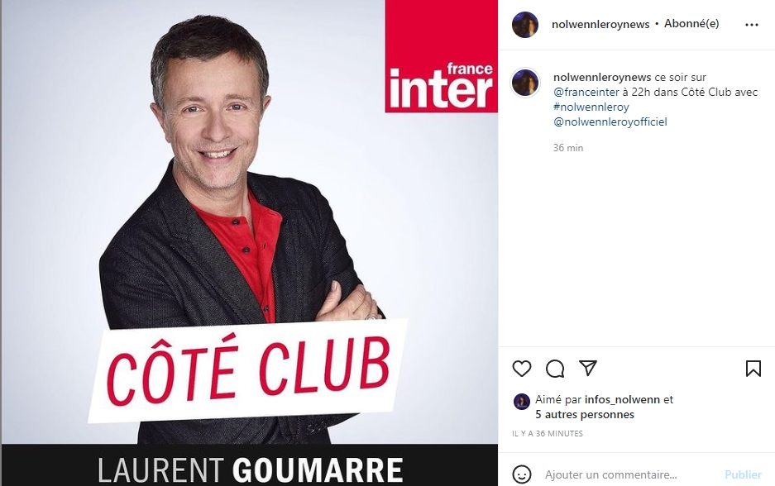Show the 5 autres personnes likes list
Image resolution: width=775 pixels, height=486 pixels.
[x=585, y=414]
